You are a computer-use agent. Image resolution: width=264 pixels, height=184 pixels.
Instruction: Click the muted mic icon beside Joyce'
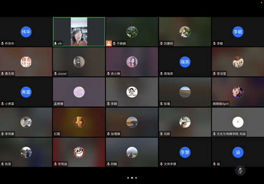[56, 74]
